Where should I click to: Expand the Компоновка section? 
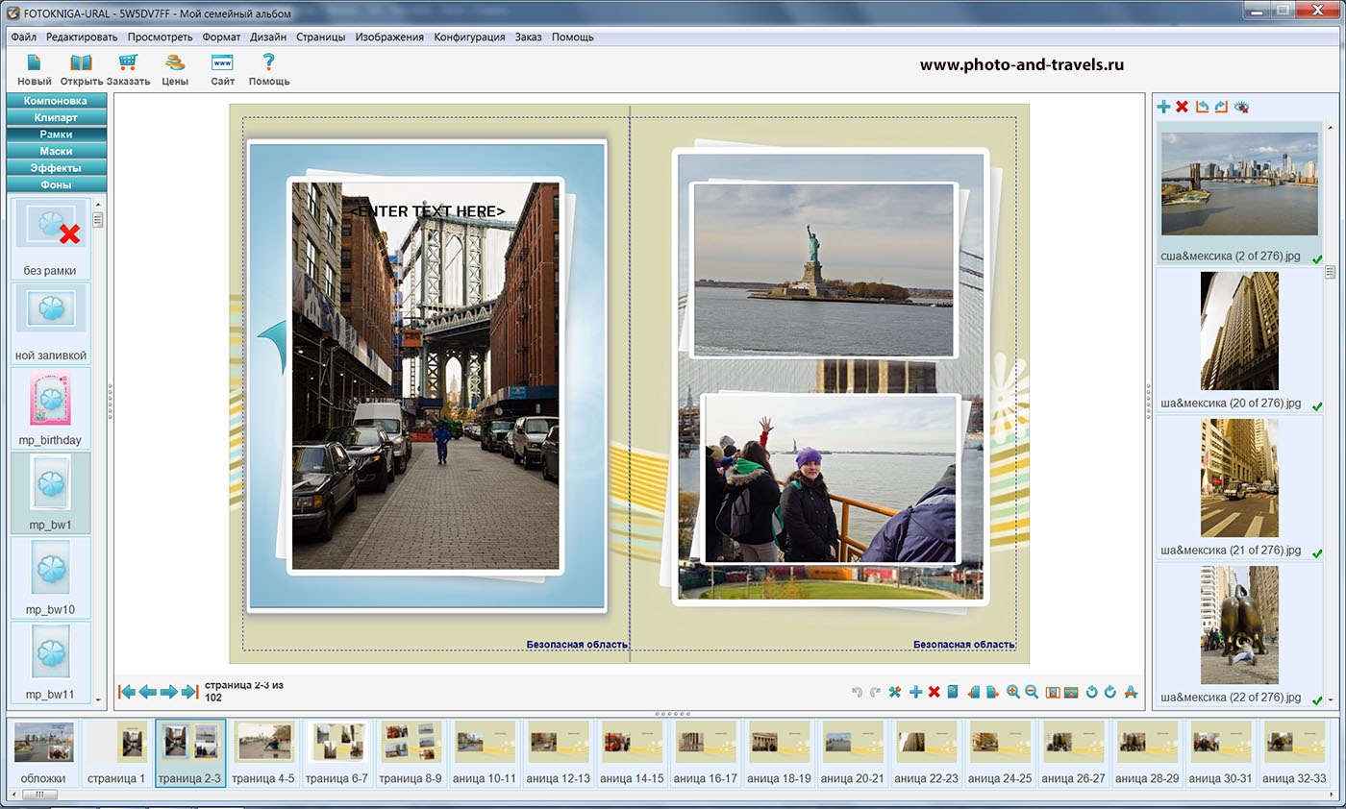[56, 101]
